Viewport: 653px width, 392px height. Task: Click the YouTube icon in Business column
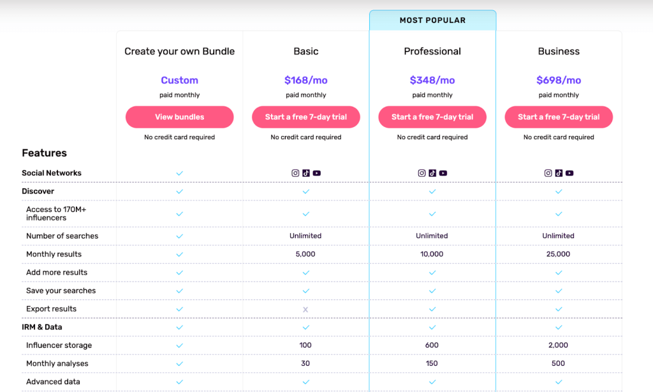pyautogui.click(x=569, y=173)
